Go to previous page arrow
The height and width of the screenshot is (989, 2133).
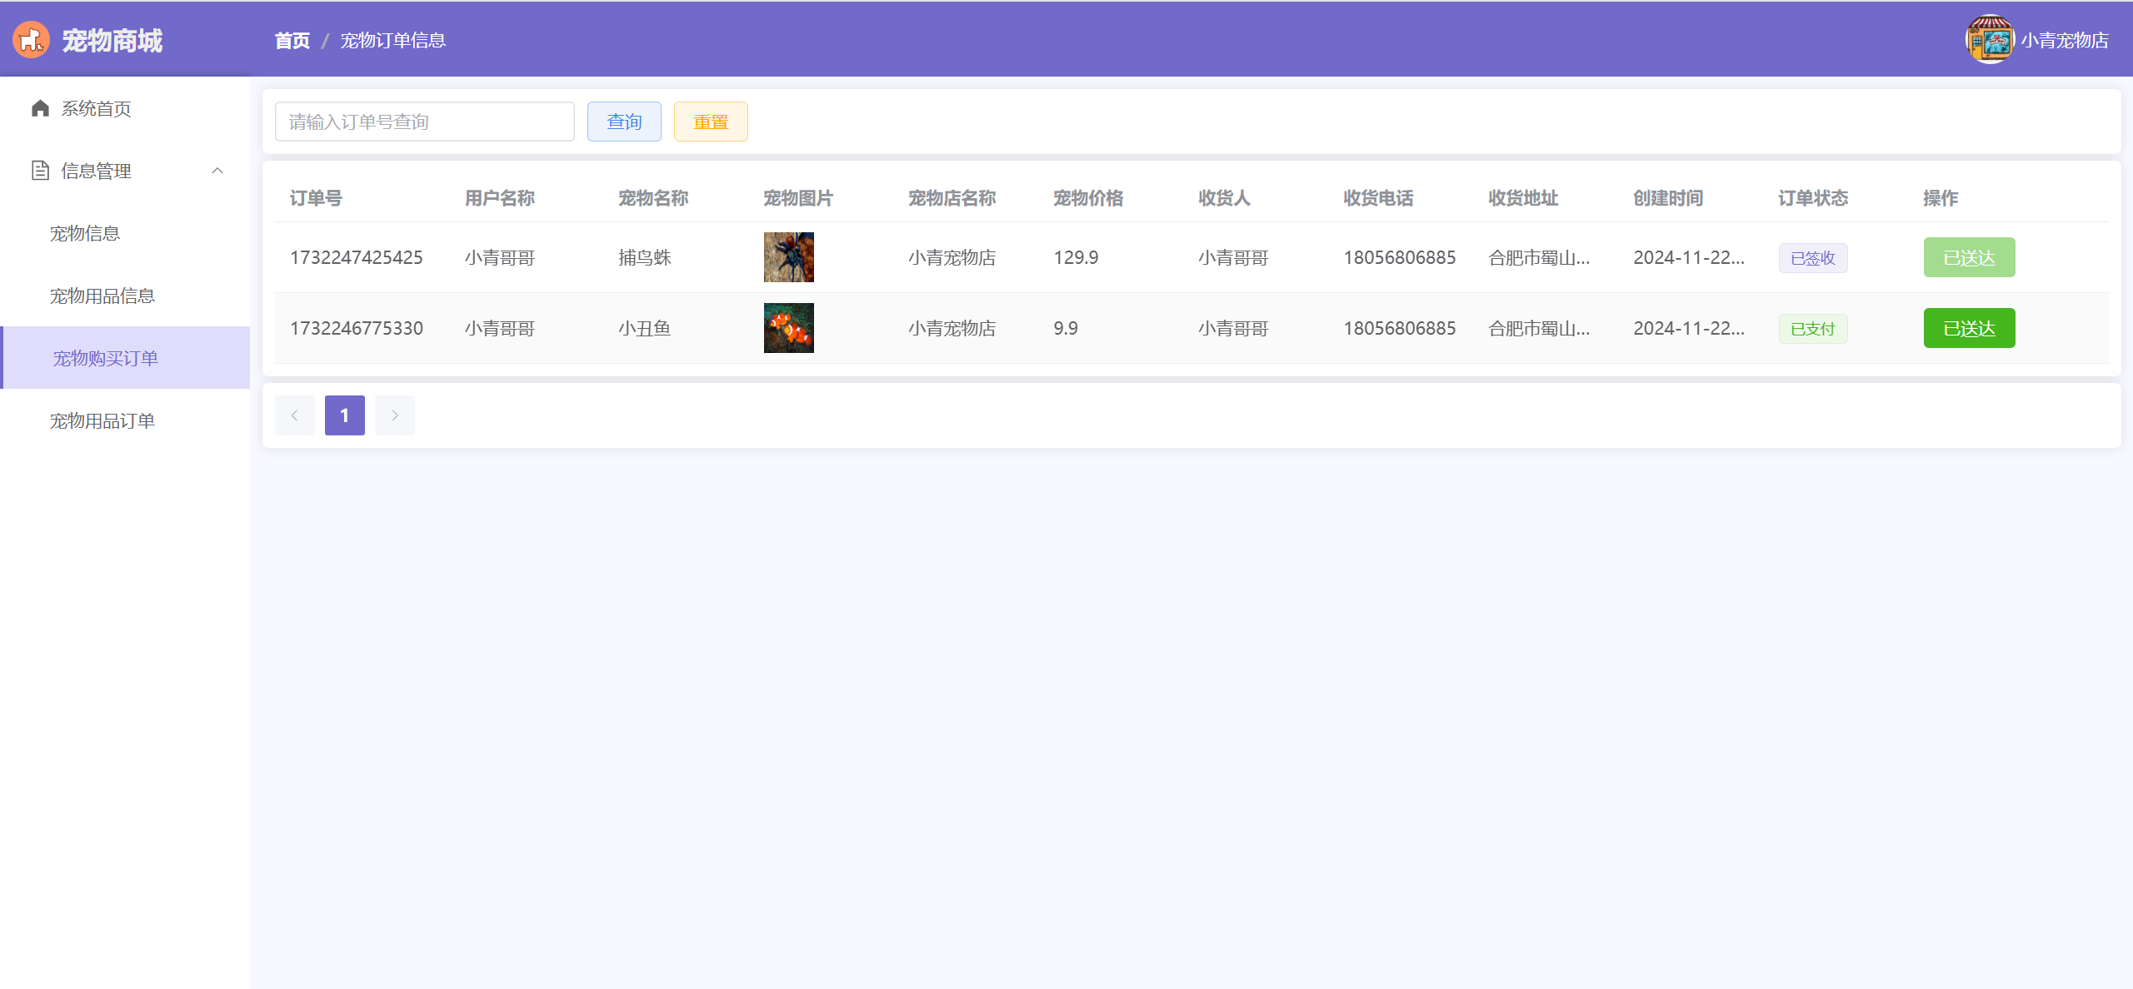pos(294,415)
